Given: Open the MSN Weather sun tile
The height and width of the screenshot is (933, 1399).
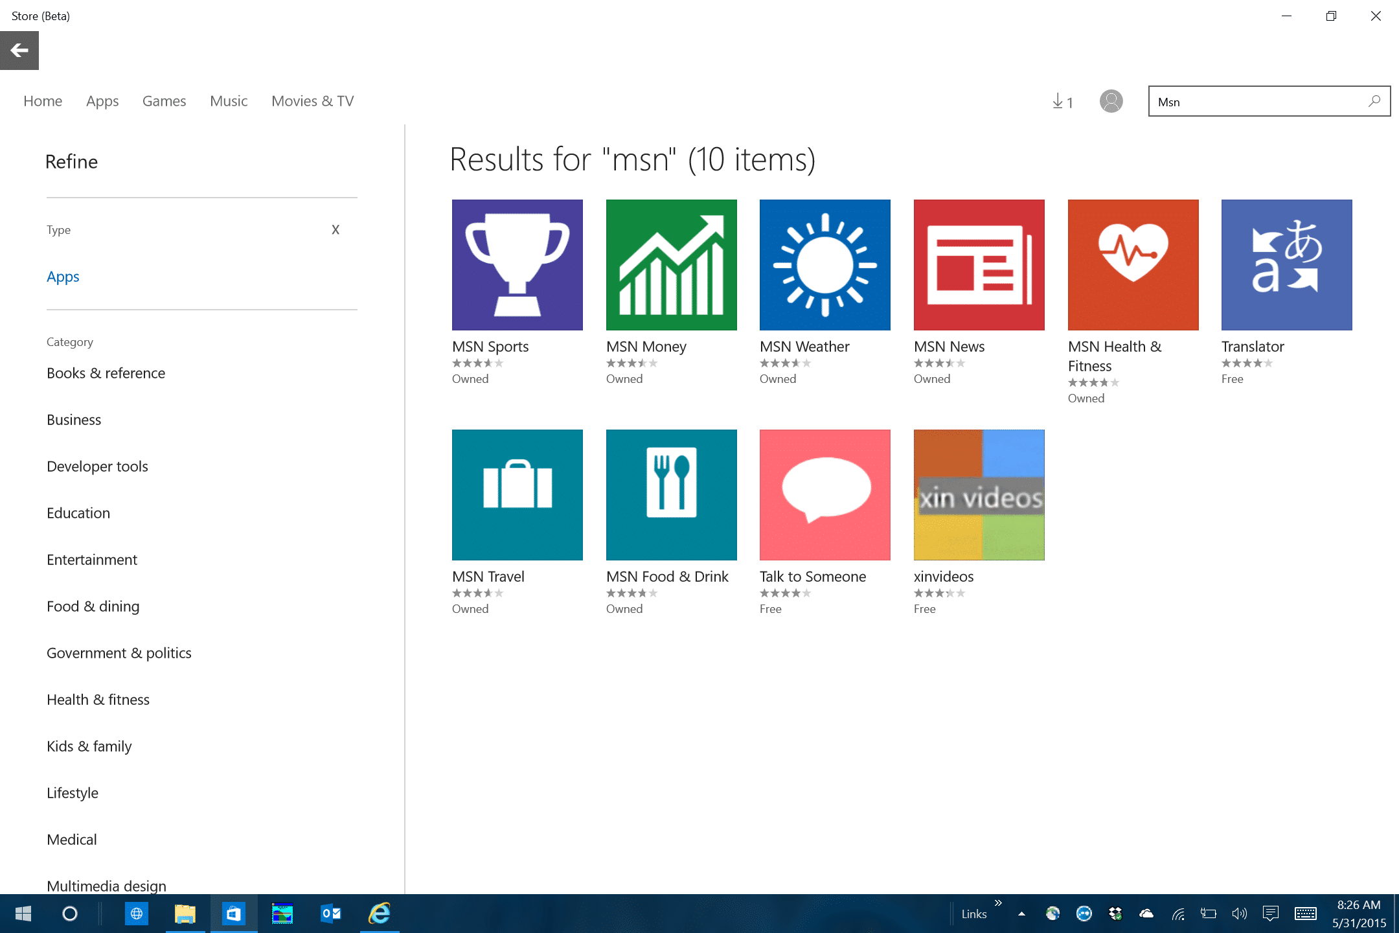Looking at the screenshot, I should point(825,265).
